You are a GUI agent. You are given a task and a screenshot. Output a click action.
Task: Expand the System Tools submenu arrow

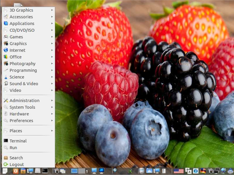coord(52,107)
